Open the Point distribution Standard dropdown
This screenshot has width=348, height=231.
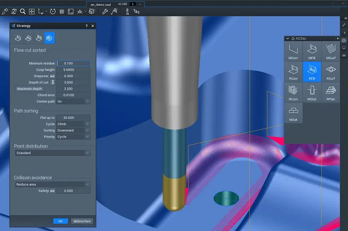53,153
